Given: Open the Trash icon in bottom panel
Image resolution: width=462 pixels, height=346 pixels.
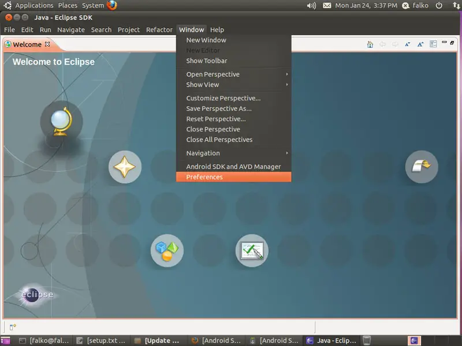Looking at the screenshot, I should click(x=367, y=340).
